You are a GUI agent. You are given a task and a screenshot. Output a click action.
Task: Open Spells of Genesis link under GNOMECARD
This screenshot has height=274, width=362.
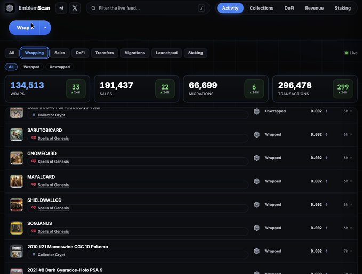[x=53, y=162]
